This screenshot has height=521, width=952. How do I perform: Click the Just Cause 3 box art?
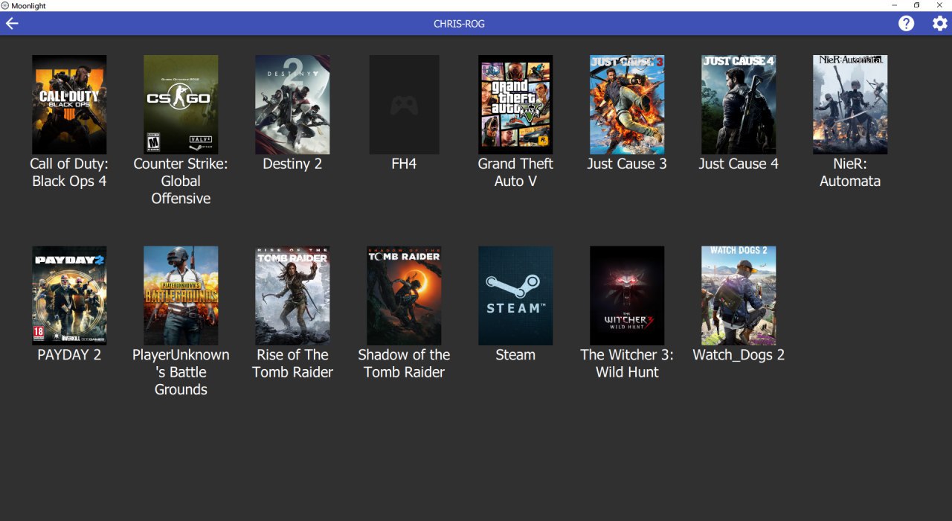point(627,104)
